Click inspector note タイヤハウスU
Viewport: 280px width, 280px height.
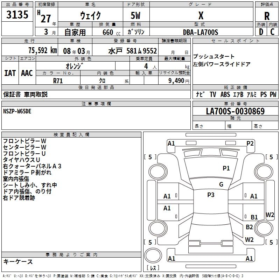[x=21, y=160]
